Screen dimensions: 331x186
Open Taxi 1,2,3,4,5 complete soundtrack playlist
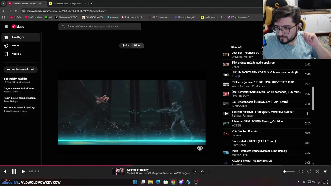pyautogui.click(x=20, y=99)
